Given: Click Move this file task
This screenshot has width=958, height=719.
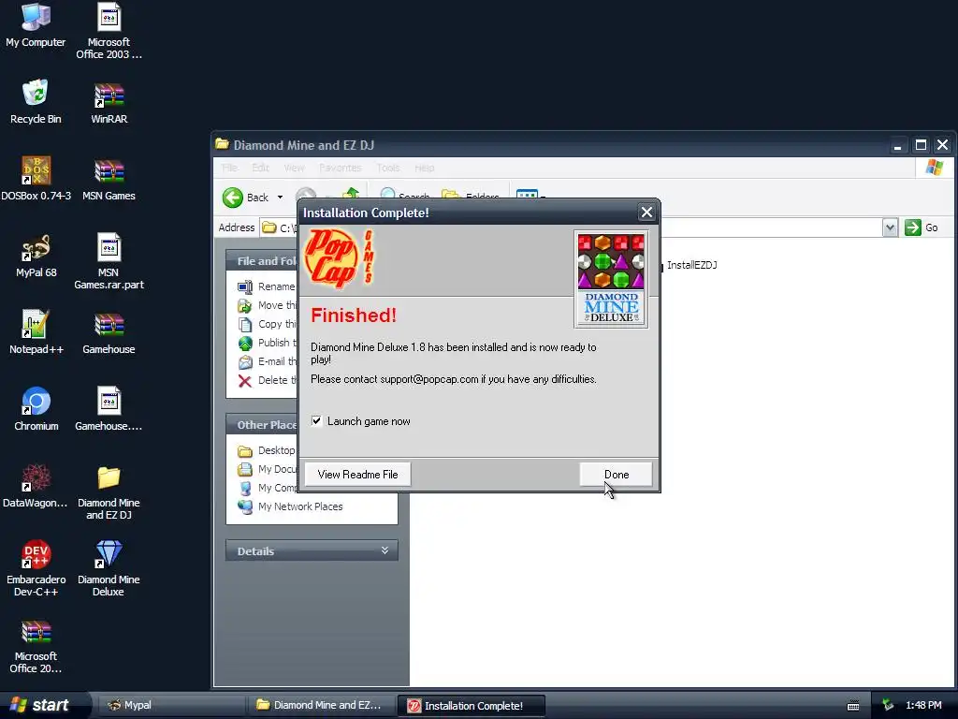Looking at the screenshot, I should point(267,305).
